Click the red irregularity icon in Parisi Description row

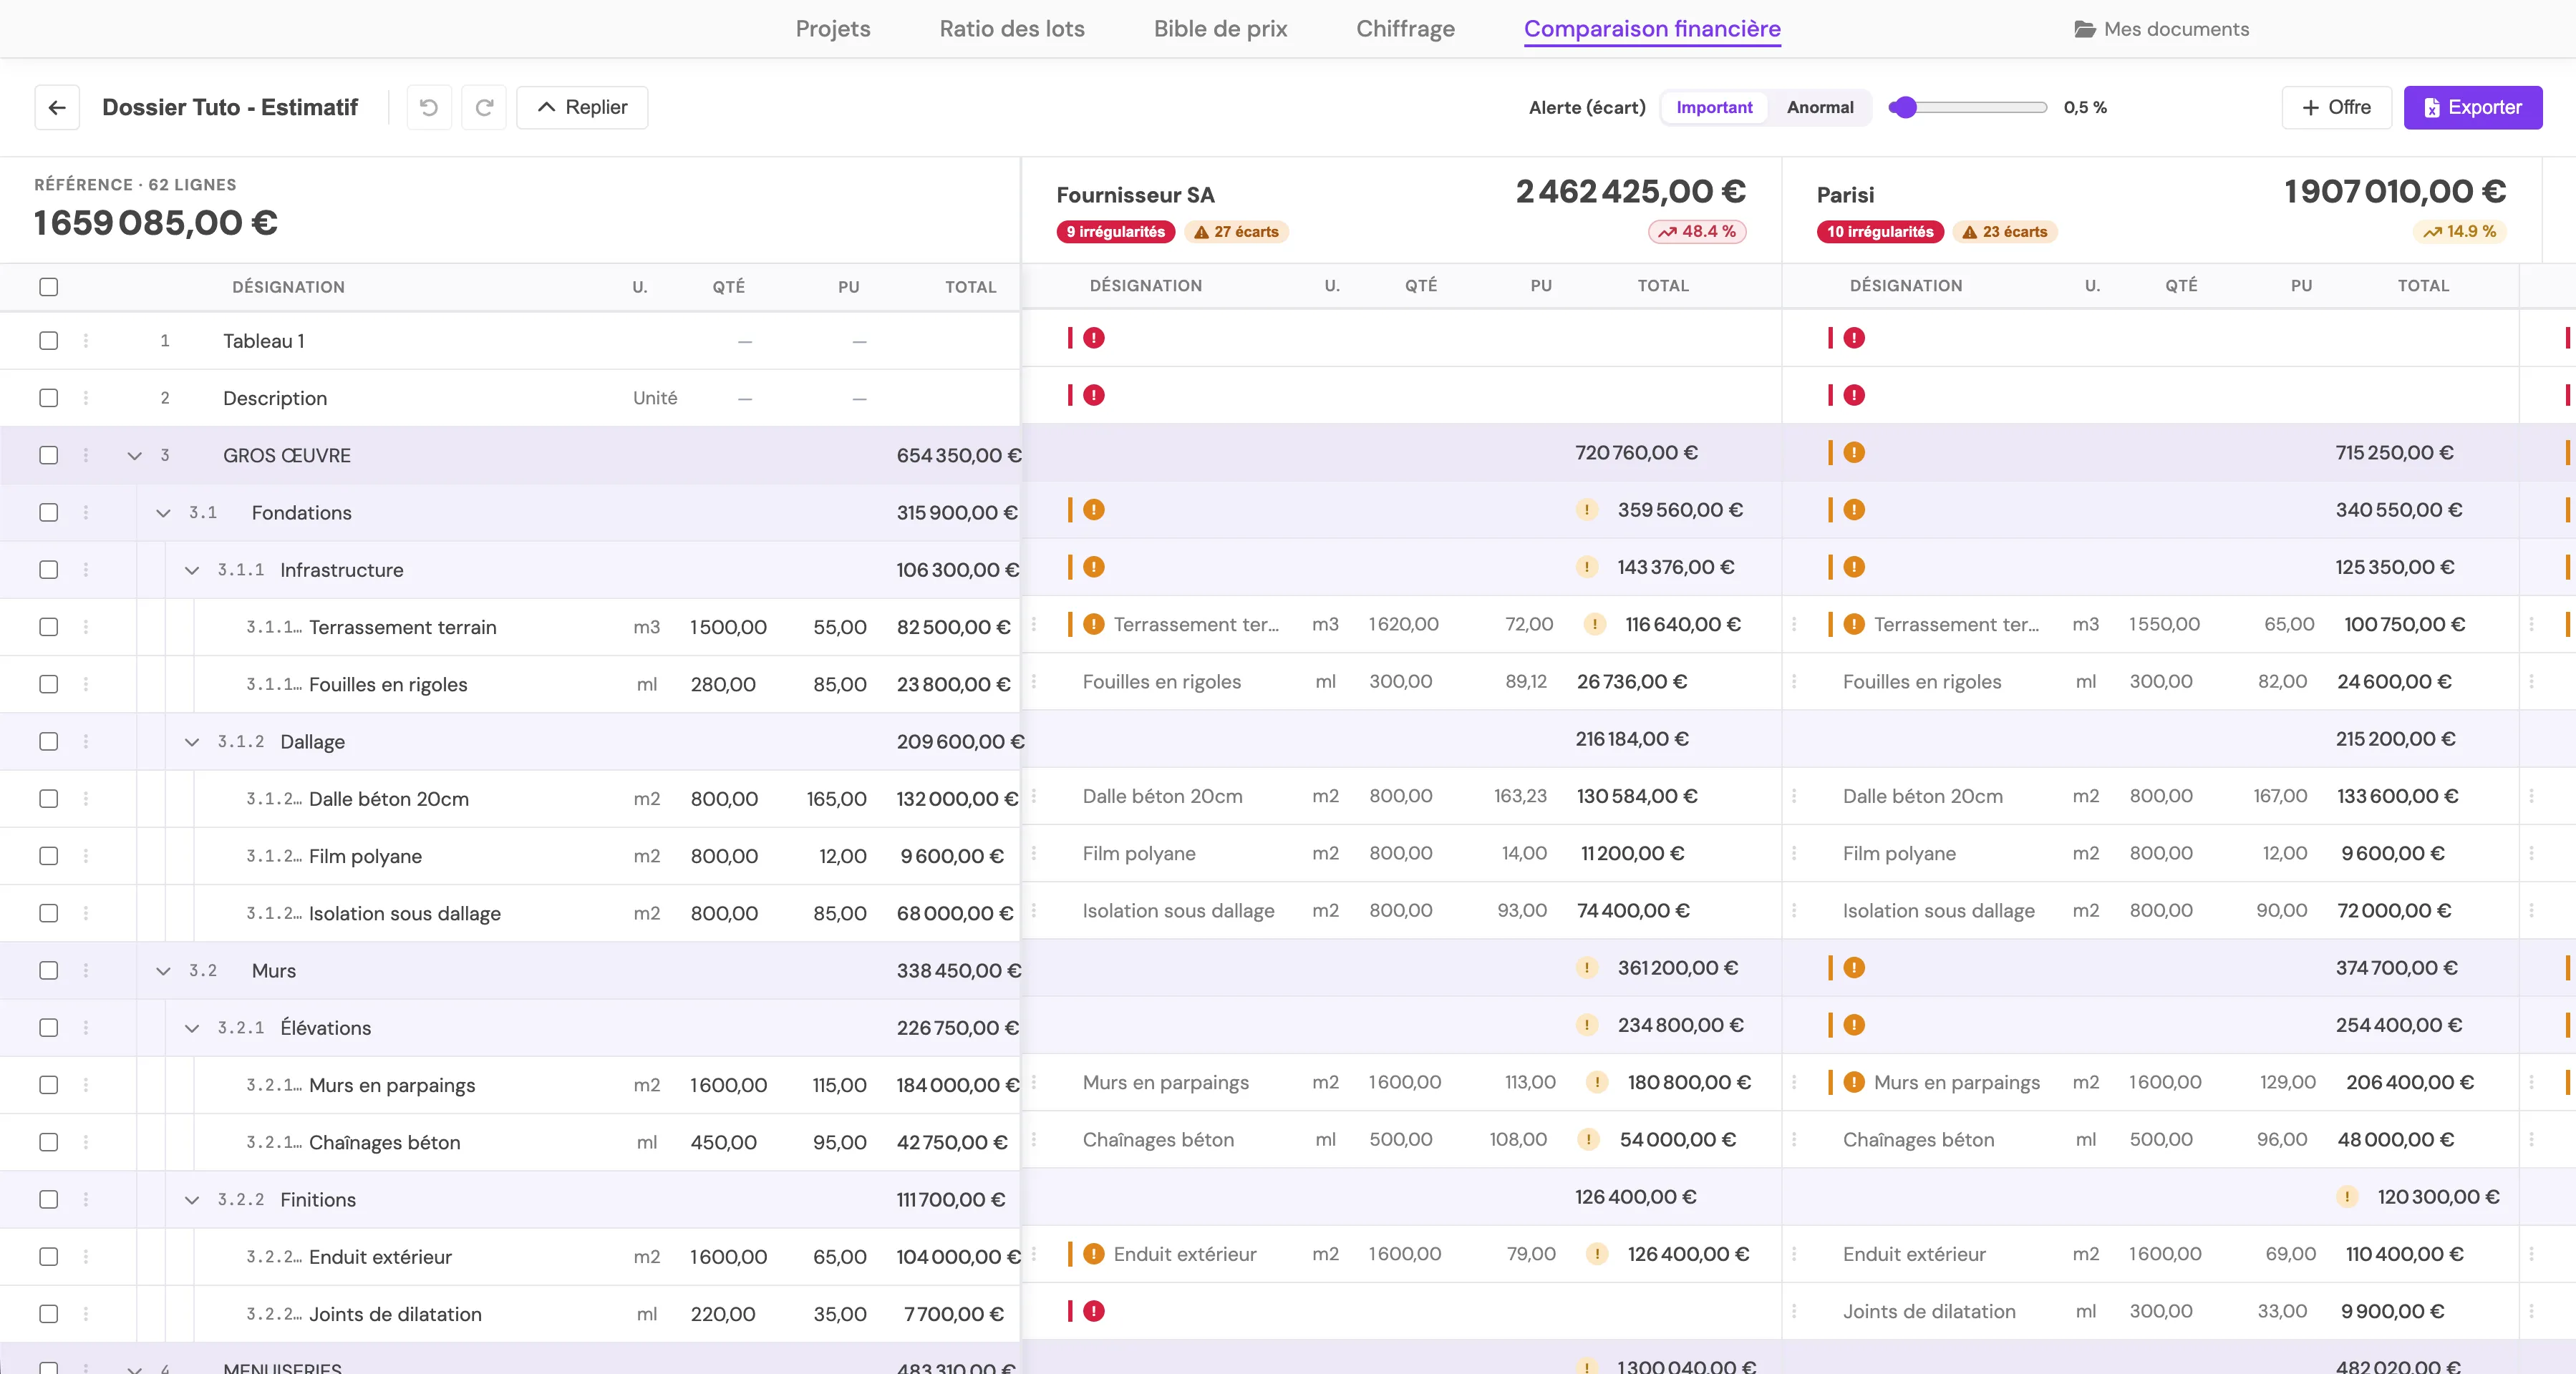click(1854, 396)
